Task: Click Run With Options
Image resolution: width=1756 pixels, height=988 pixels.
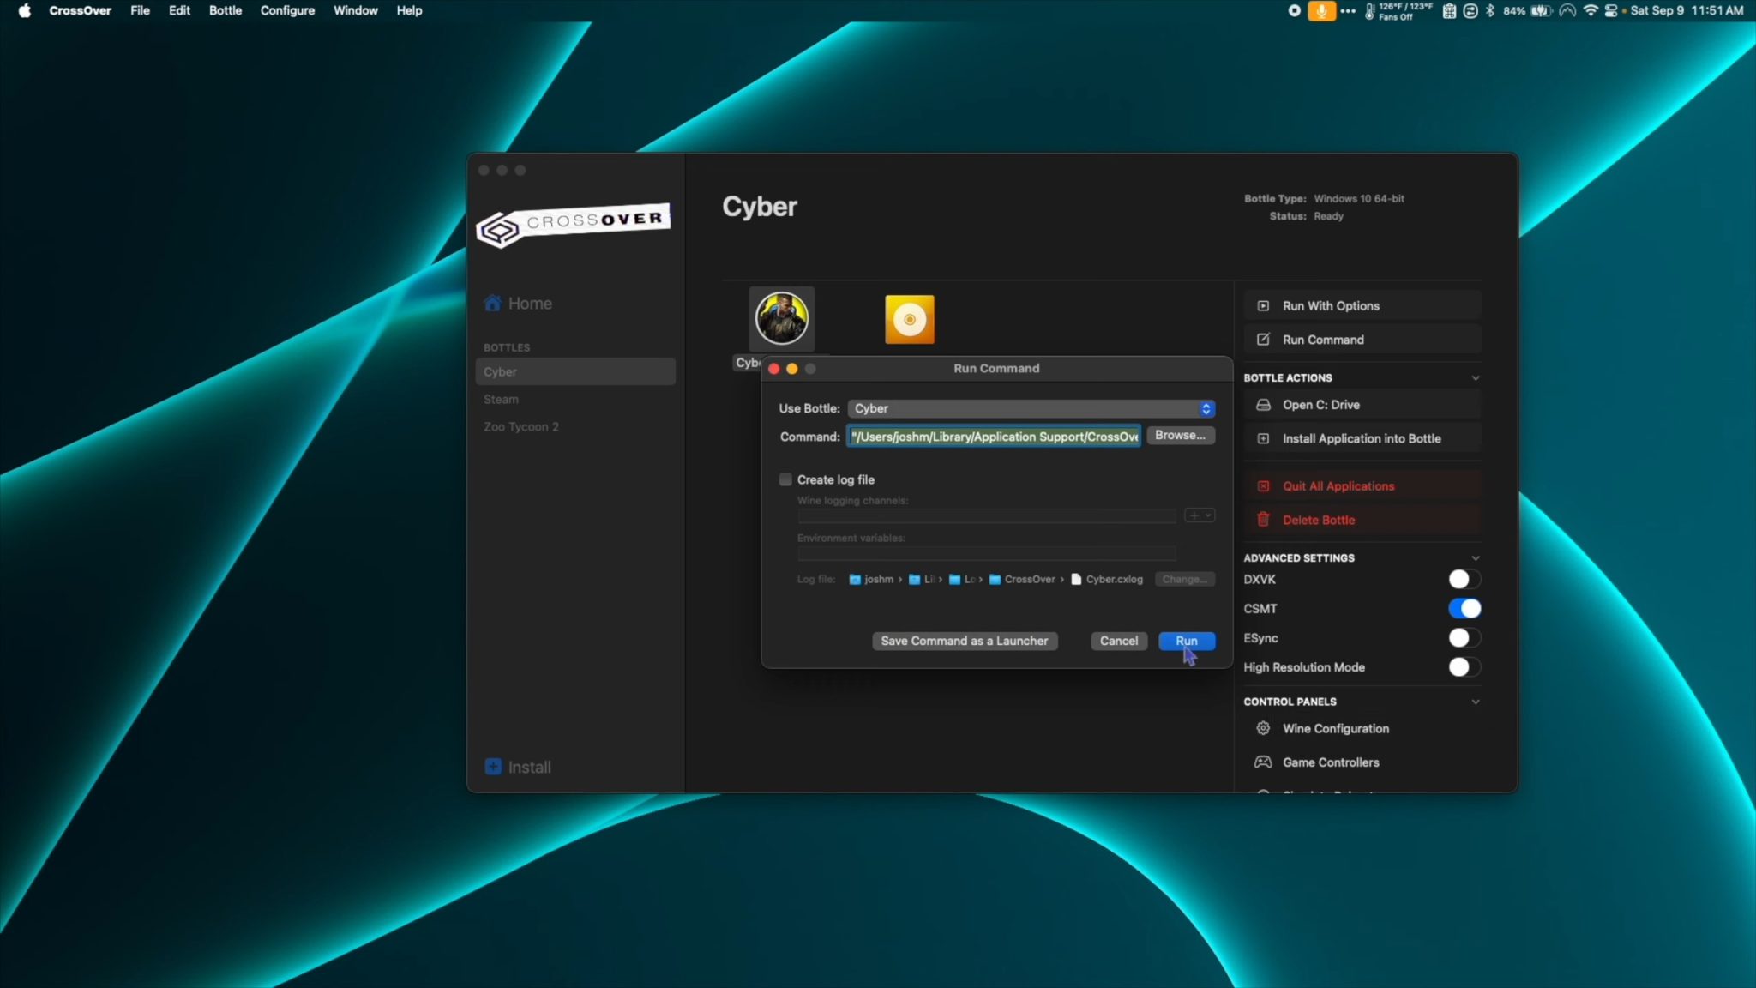Action: pos(1362,305)
